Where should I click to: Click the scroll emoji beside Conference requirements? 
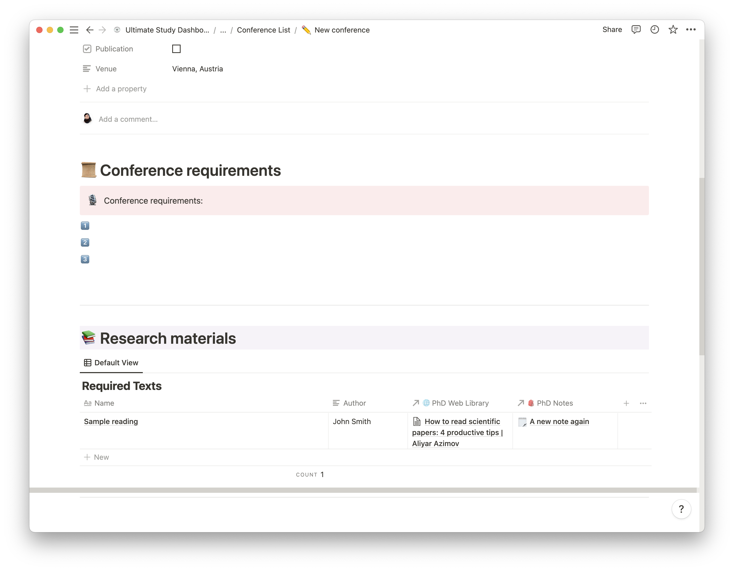point(89,170)
